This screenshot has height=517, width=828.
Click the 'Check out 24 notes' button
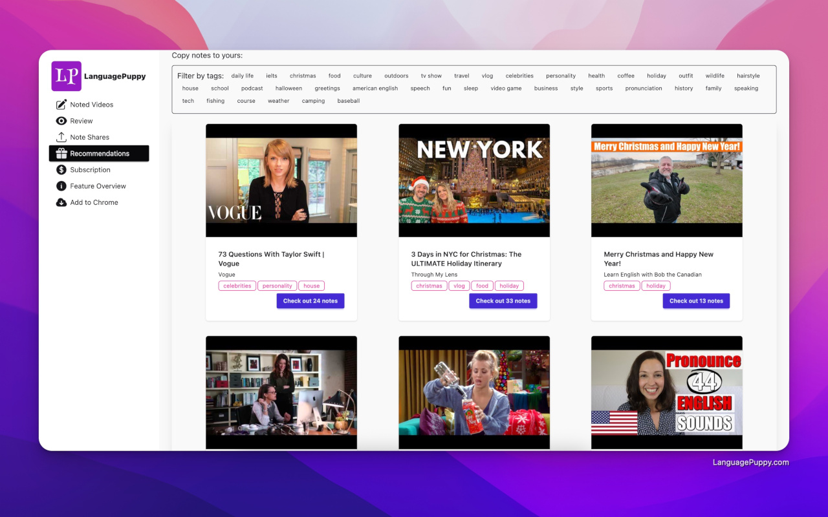(310, 301)
